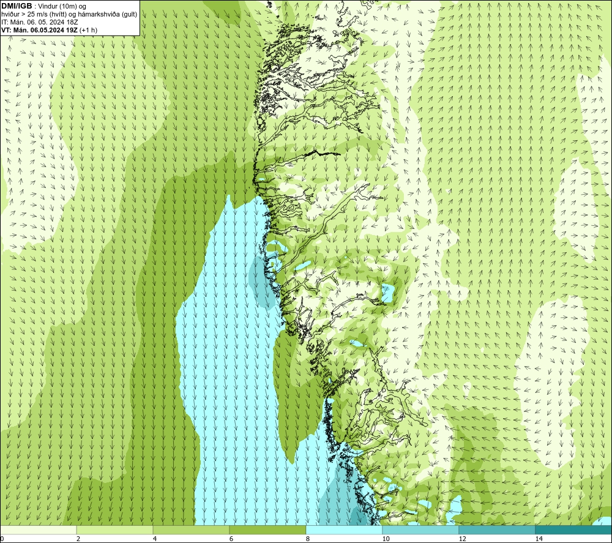Click the 'Vindur (10m) og' label
The image size is (612, 543).
(x=62, y=7)
